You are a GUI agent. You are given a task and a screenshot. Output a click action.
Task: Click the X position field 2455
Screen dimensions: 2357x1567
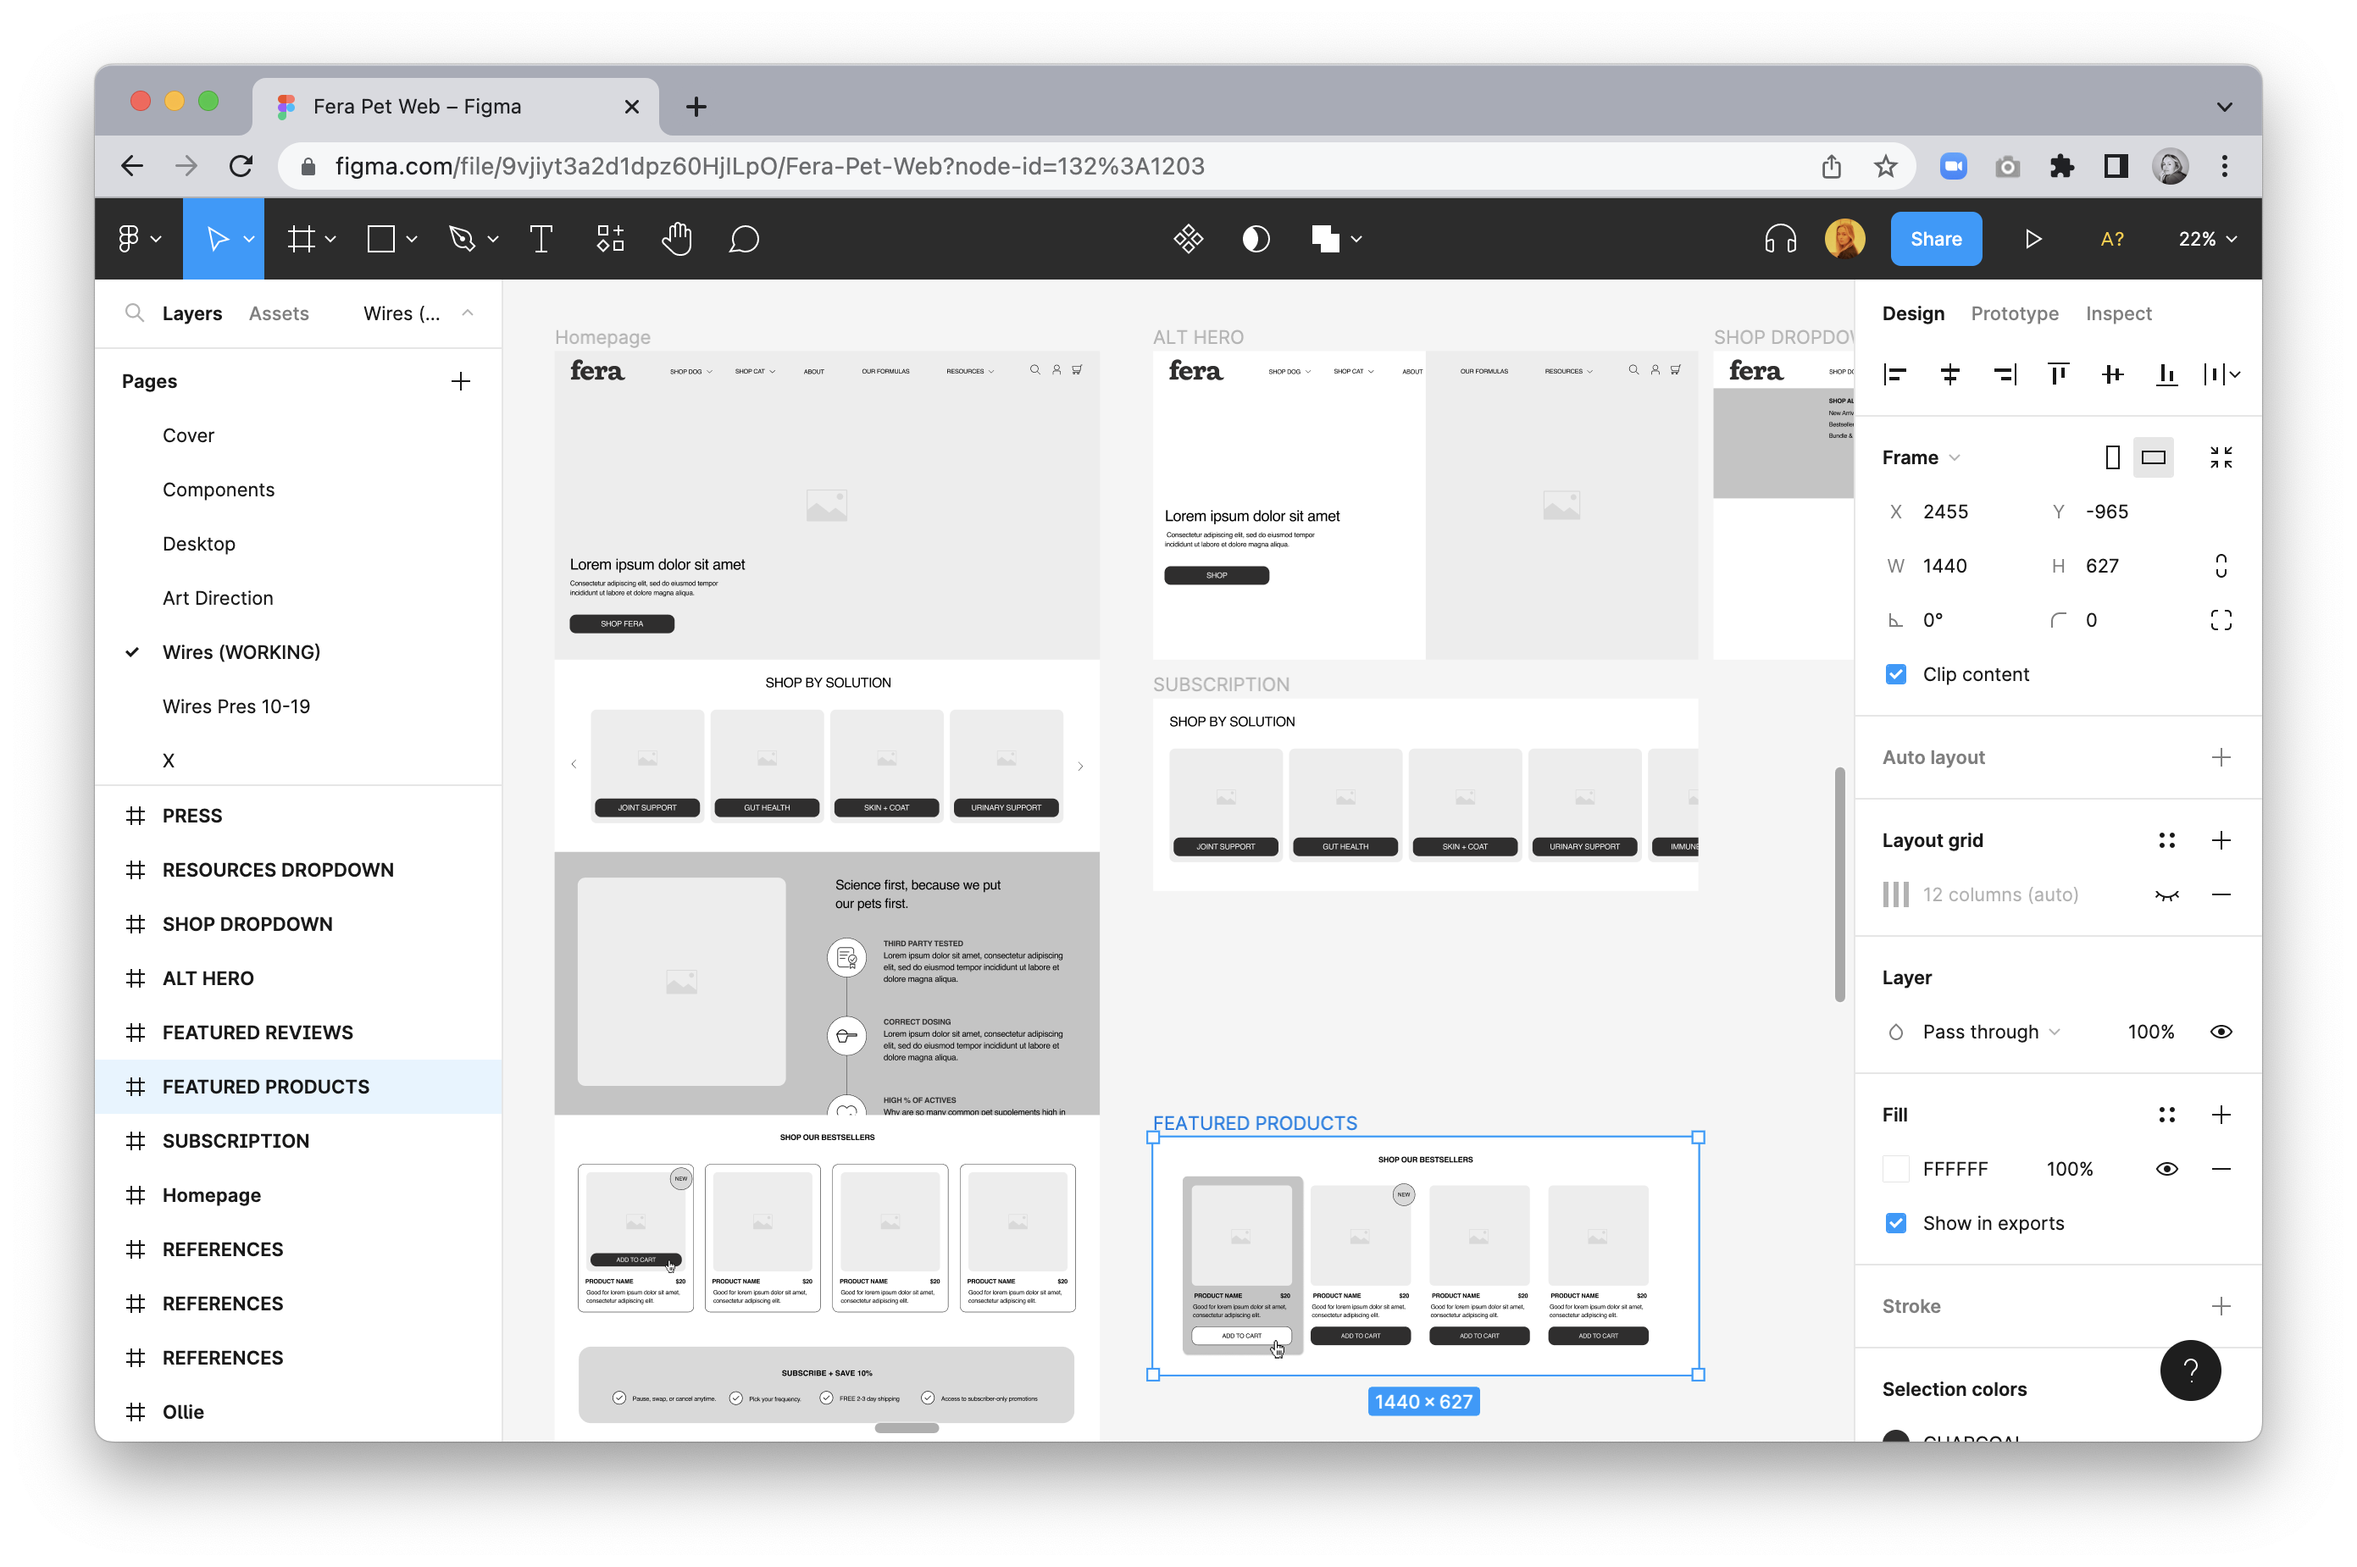coord(1945,512)
